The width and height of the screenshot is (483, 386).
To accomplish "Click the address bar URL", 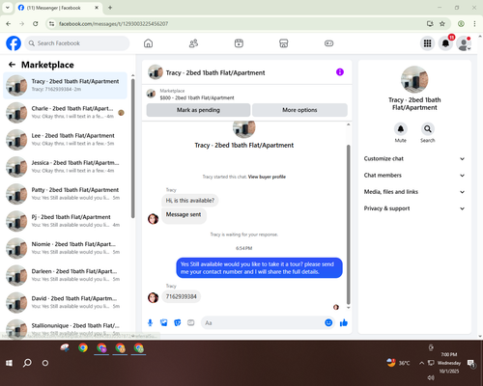I will tap(113, 24).
